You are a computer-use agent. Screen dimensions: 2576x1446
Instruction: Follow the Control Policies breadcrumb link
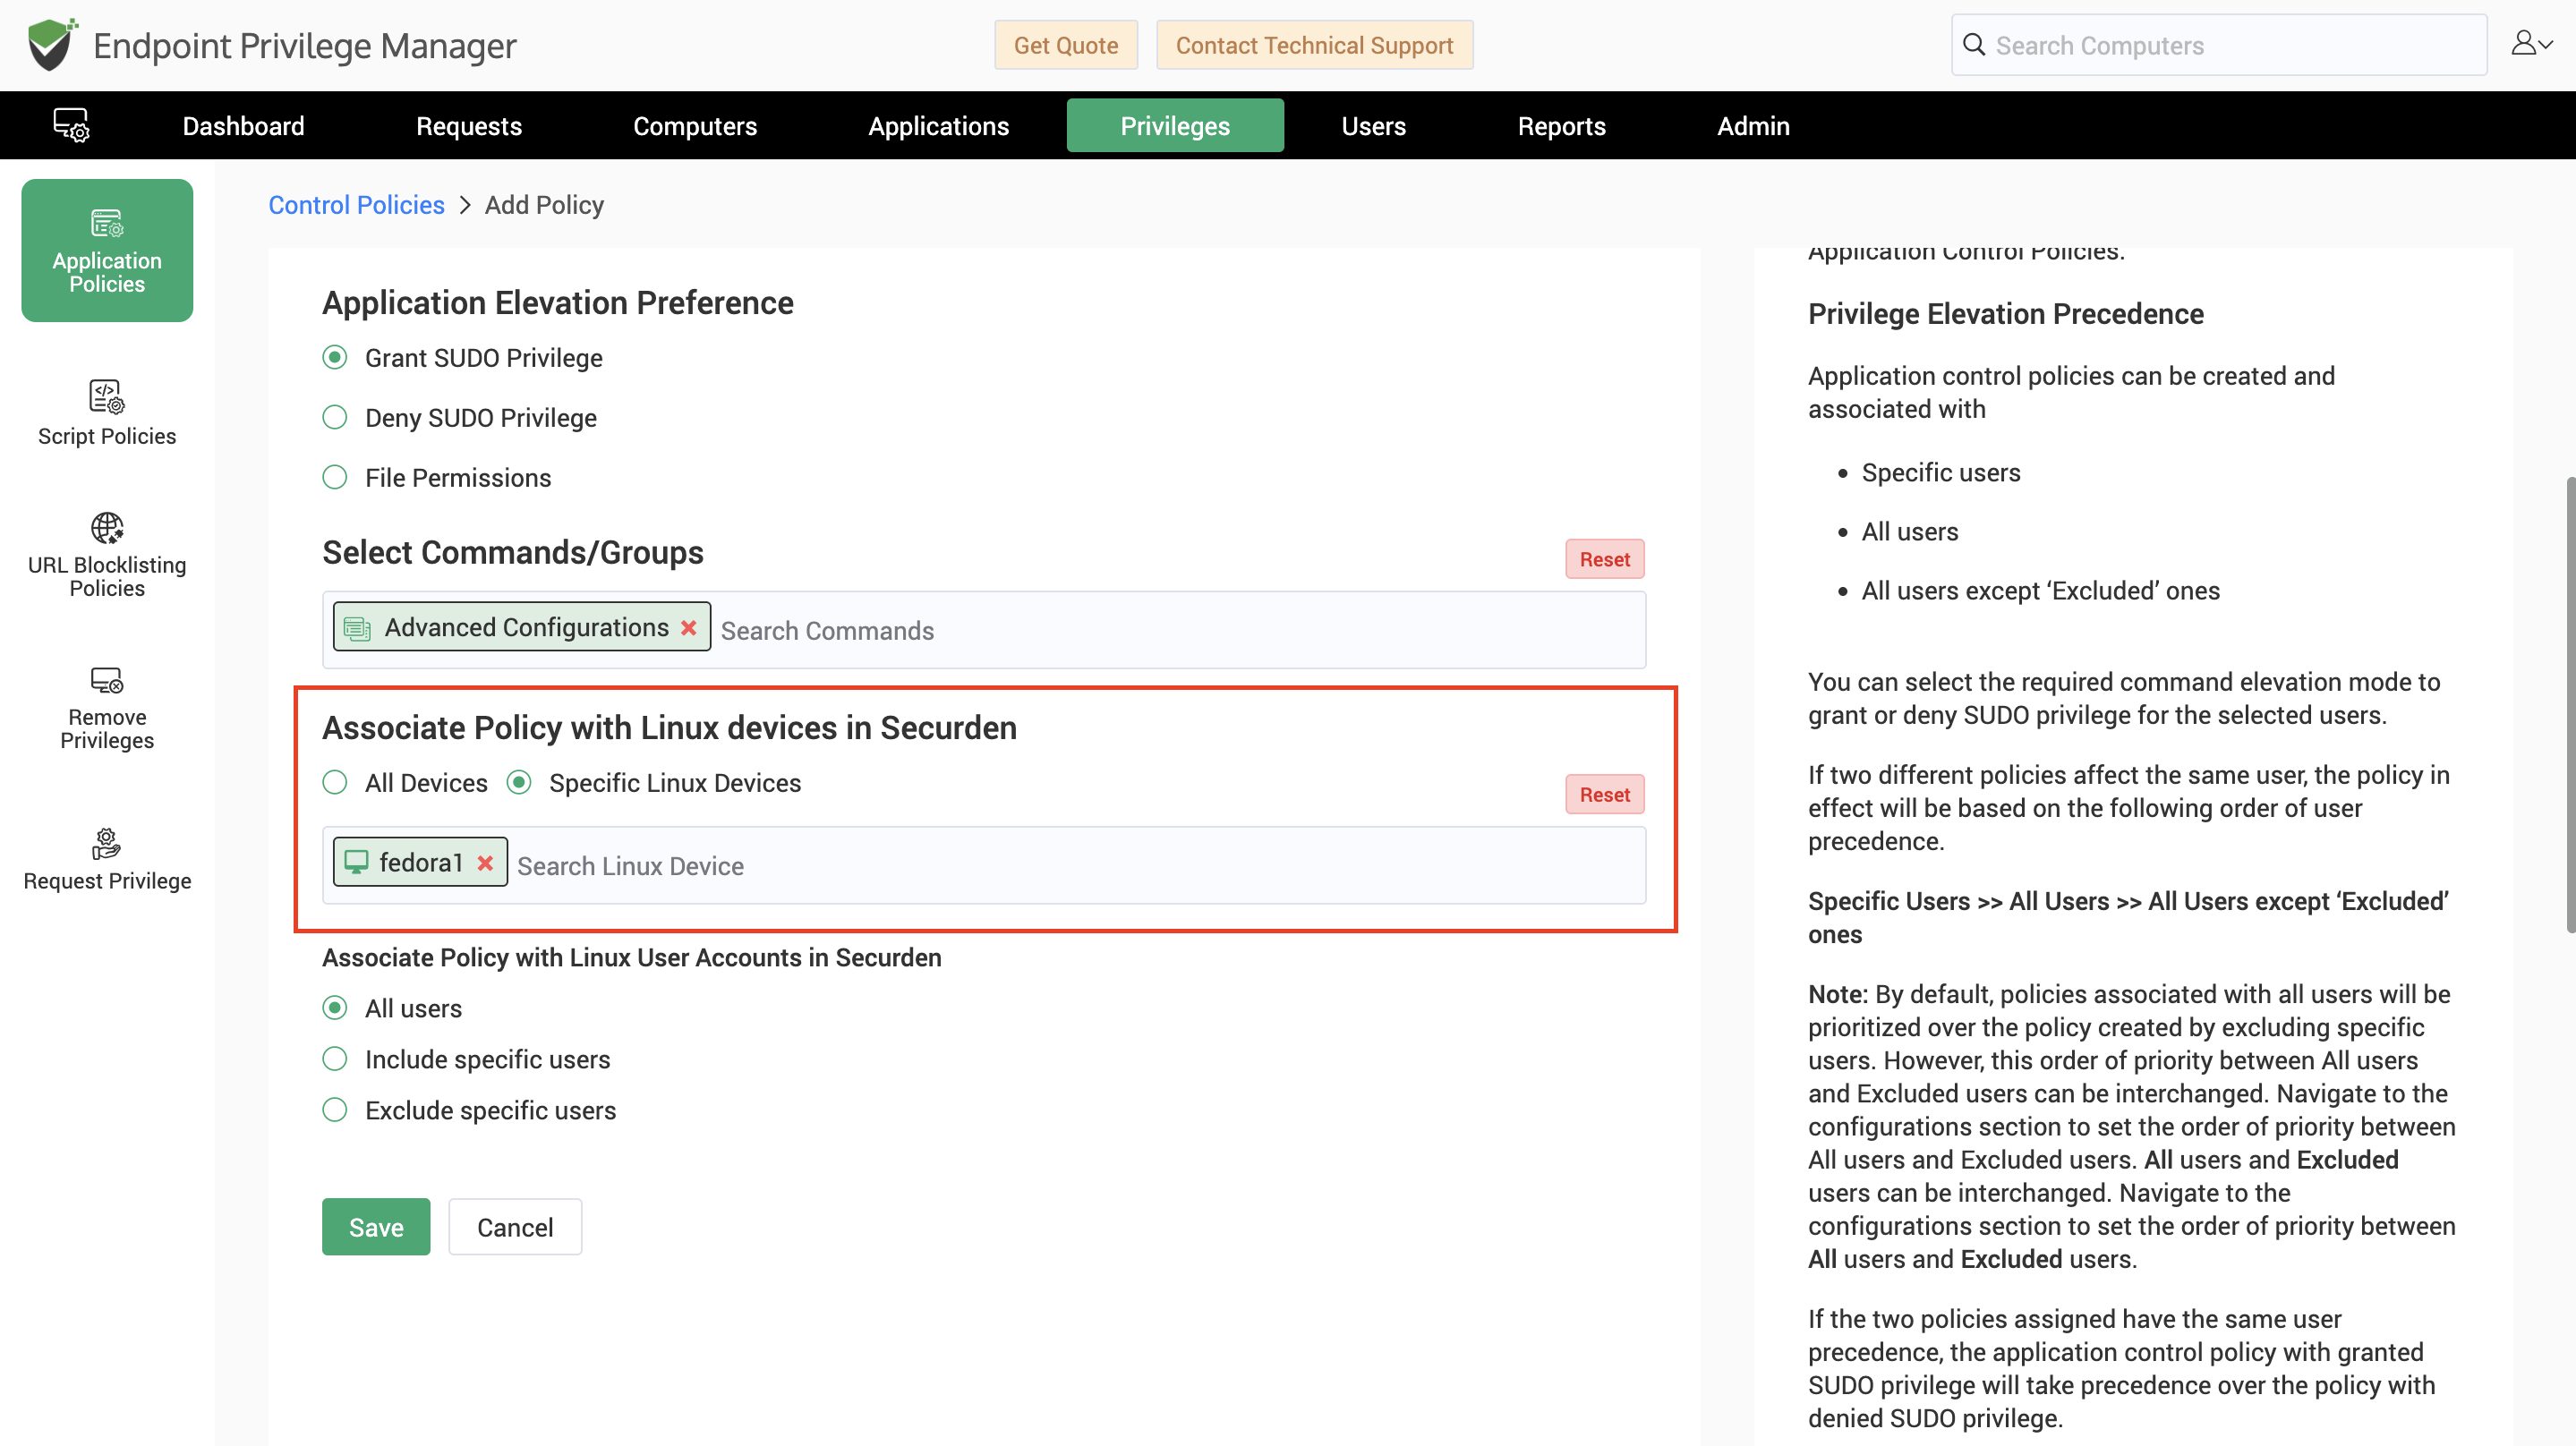[x=356, y=205]
